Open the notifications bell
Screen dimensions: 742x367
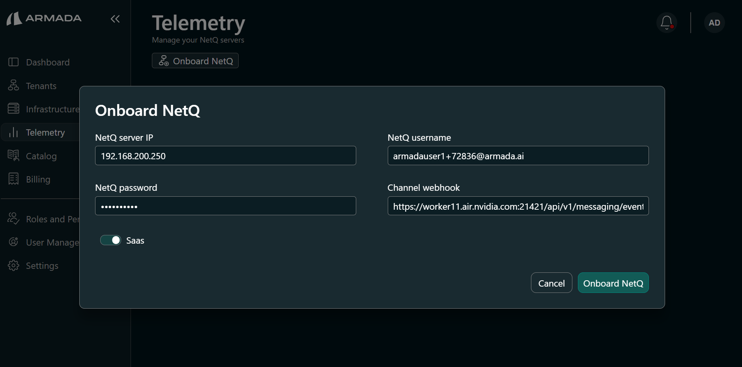coord(667,22)
